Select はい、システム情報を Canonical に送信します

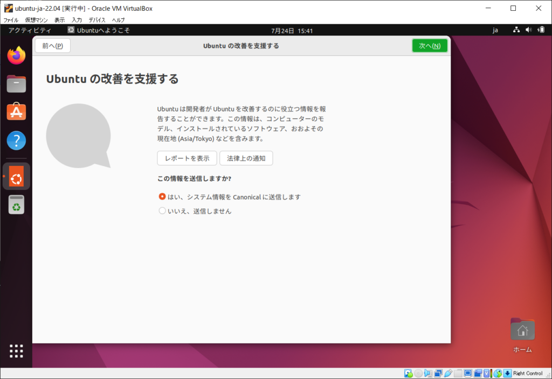(x=230, y=197)
